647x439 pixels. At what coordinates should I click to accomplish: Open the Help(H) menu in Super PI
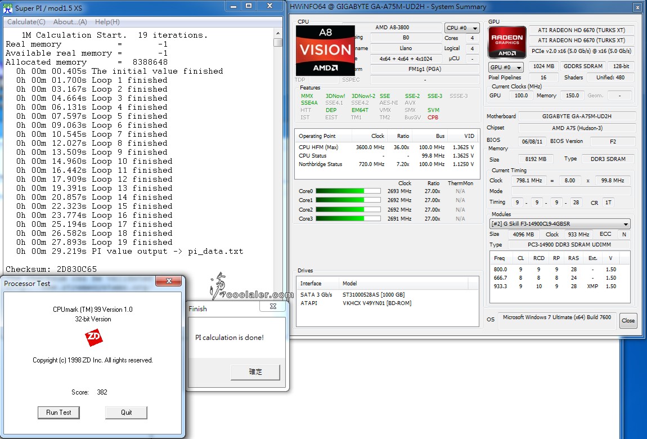107,22
